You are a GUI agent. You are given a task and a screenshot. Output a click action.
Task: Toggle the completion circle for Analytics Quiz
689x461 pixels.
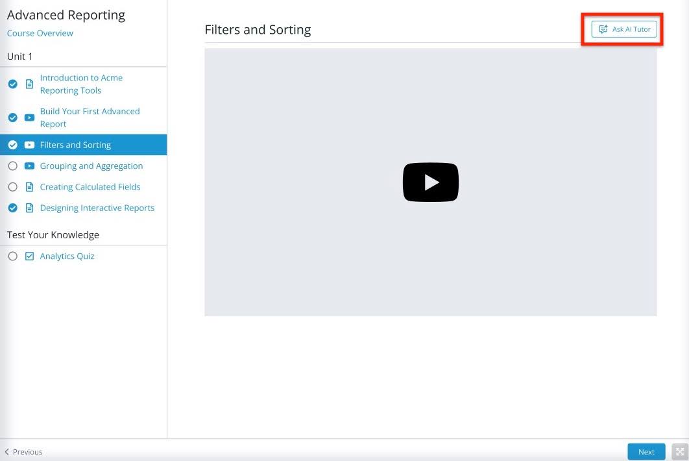click(x=12, y=256)
